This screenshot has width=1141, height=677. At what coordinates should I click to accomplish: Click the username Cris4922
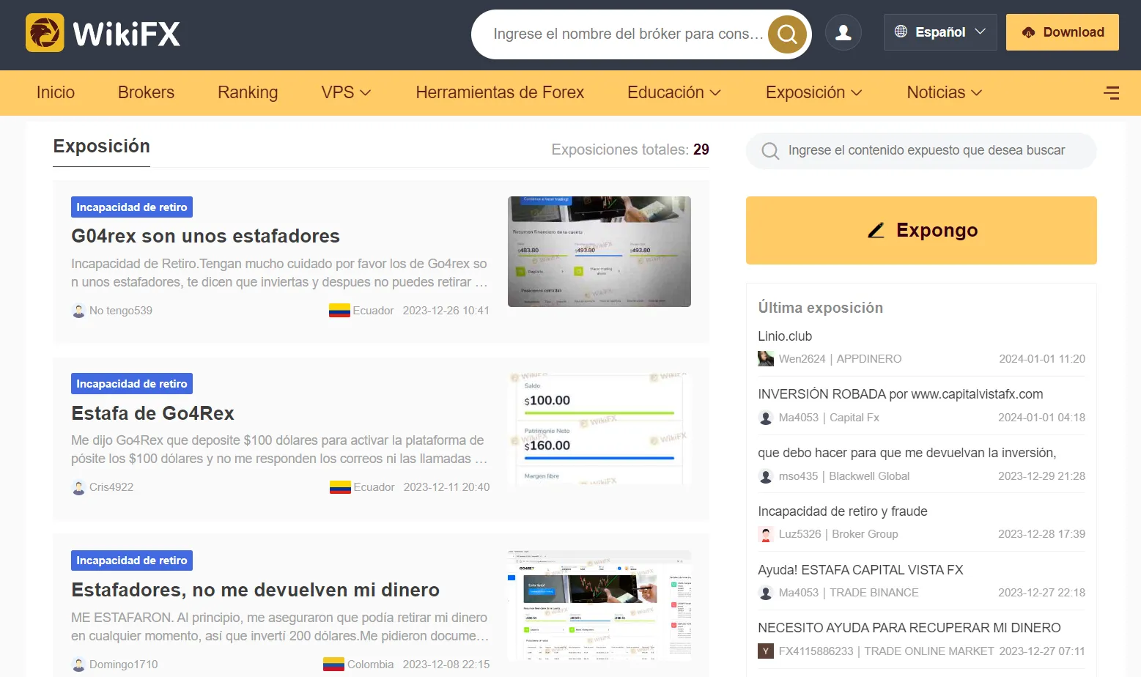point(111,487)
